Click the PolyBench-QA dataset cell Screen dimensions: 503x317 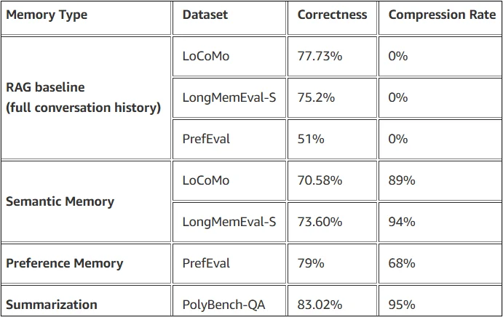pyautogui.click(x=223, y=305)
